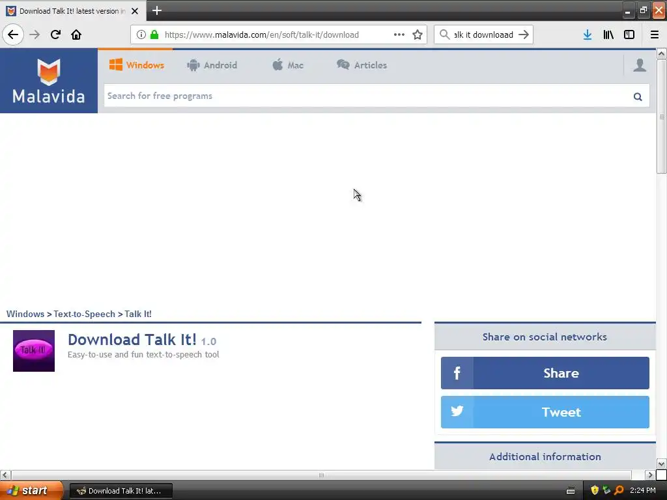Click the Facebook f icon

(457, 373)
